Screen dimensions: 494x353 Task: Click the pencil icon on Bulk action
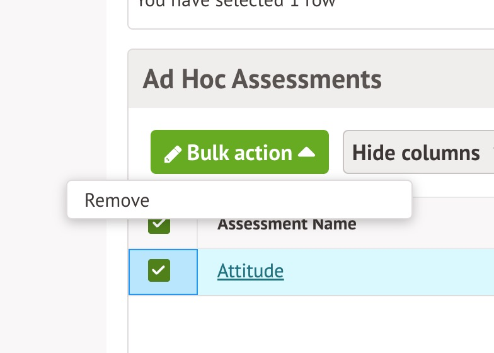(x=173, y=153)
